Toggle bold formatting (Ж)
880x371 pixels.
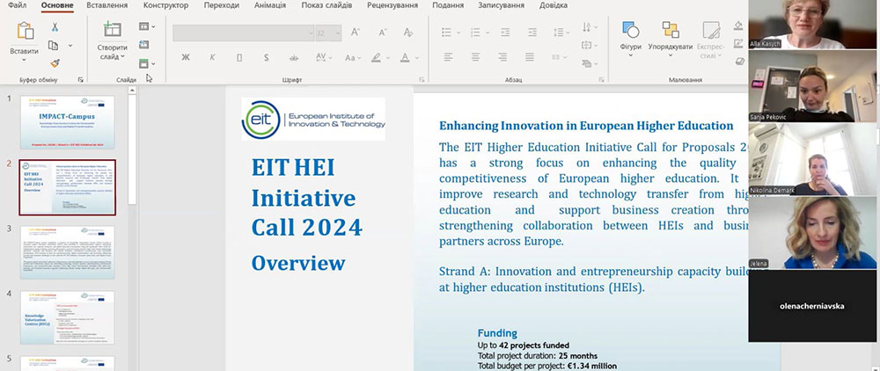186,57
